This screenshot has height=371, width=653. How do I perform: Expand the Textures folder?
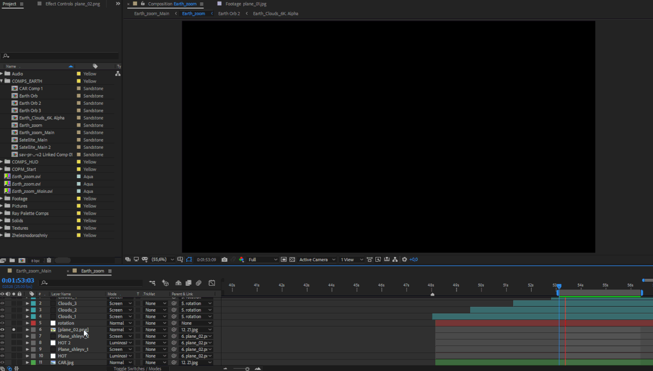2,228
